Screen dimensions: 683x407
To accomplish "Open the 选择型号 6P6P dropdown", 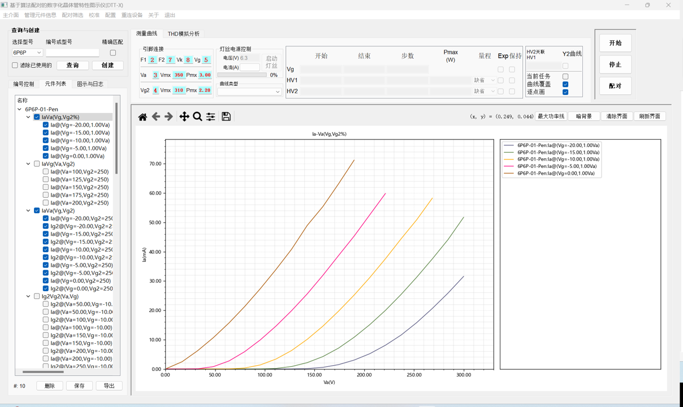I will [27, 53].
